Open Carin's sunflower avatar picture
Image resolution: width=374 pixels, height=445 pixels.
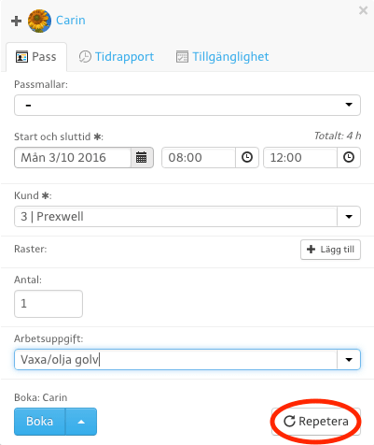pyautogui.click(x=39, y=21)
